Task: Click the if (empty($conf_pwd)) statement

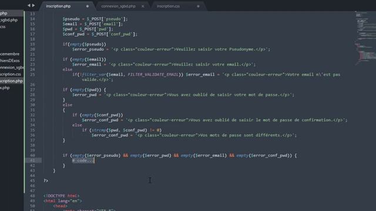Action: (x=98, y=115)
